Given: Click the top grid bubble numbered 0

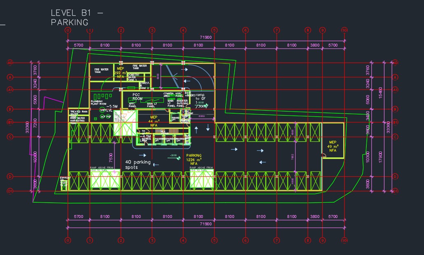Looking at the screenshot, I should pos(68,30).
